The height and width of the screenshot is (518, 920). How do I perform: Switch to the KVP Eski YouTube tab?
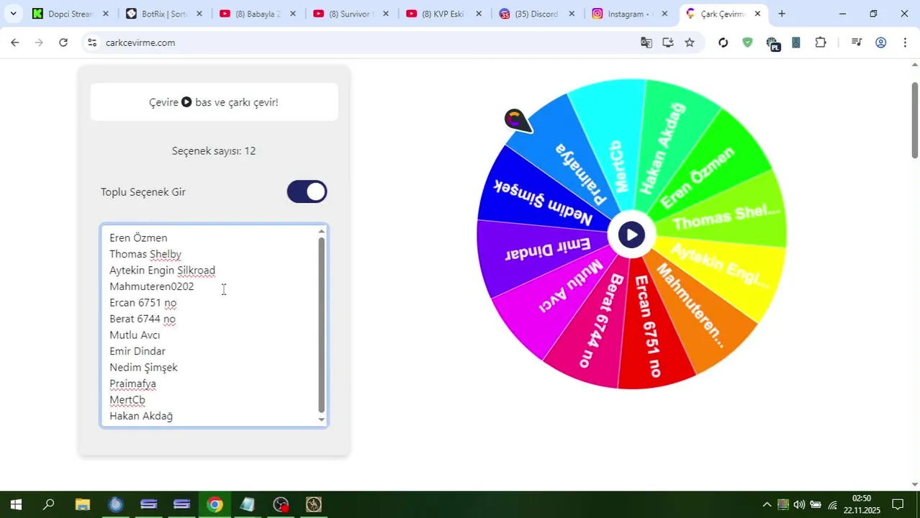coord(442,14)
